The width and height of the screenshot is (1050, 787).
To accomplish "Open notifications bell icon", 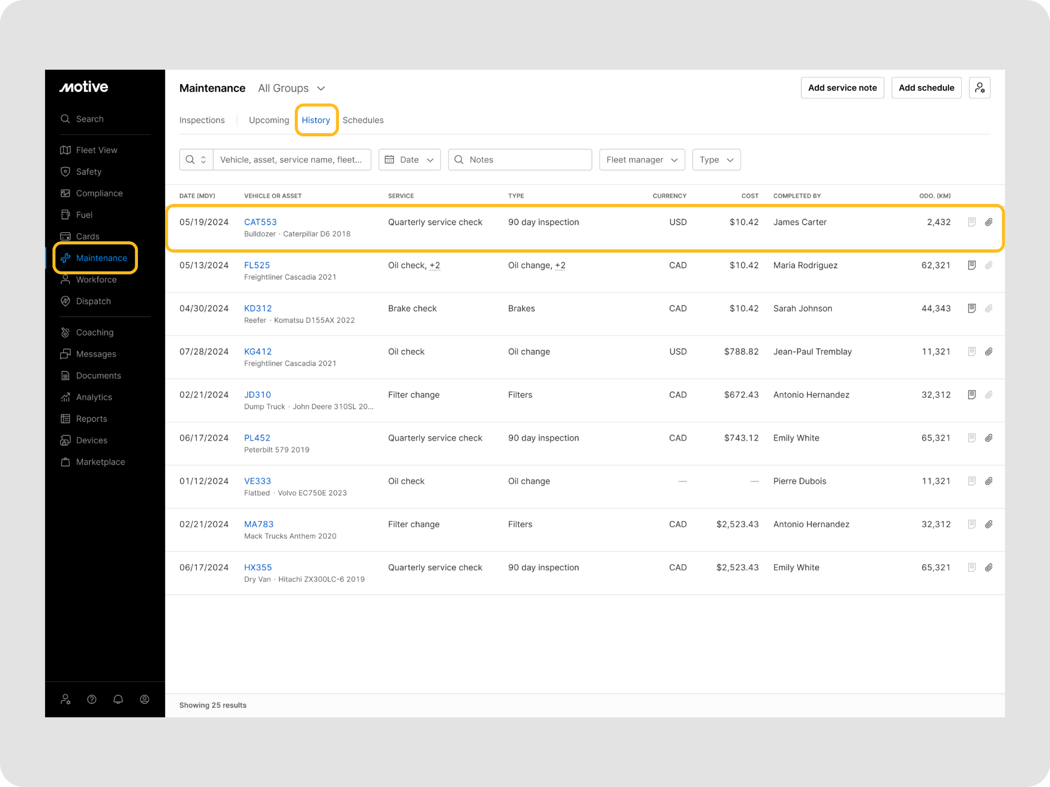I will click(x=118, y=699).
